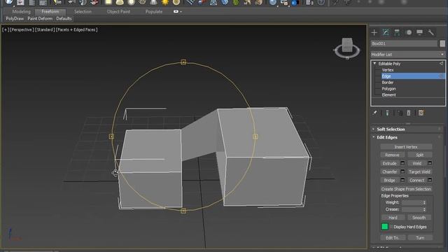Open the Paint Deform panel
The image size is (448, 252).
[x=40, y=19]
